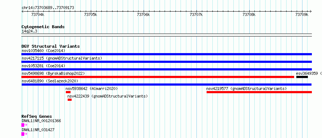Click the RefSeq Genes track title
The height and width of the screenshot is (138, 322).
pos(37,116)
